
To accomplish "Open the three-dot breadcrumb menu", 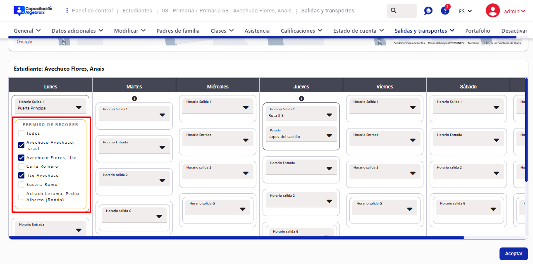I will point(67,10).
